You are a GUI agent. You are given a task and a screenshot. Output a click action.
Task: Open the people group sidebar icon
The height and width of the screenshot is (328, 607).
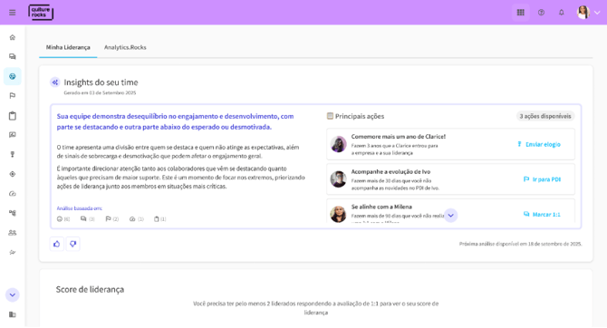click(x=13, y=233)
